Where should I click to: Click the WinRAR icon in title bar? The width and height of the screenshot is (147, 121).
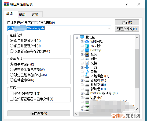pos(6,4)
